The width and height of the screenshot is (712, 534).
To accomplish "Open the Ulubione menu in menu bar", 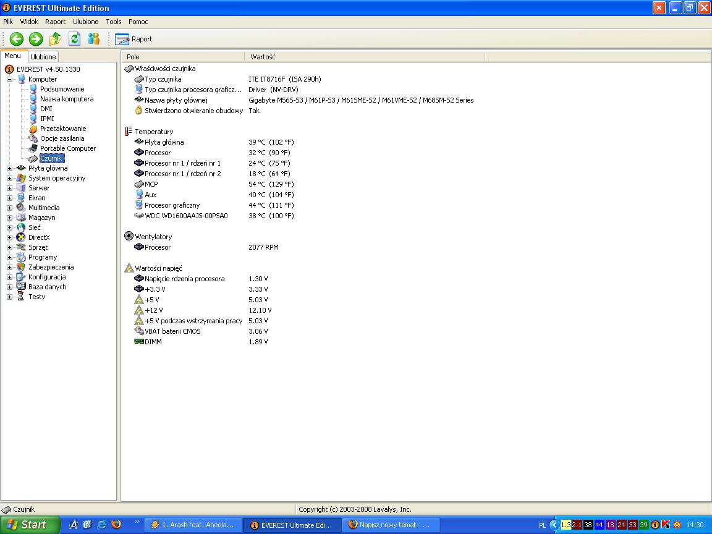I will pos(86,22).
